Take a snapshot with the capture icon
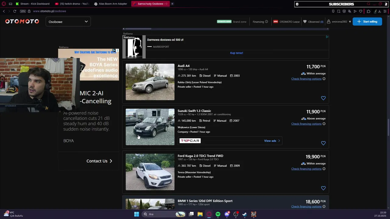Viewport: 390px width, 219px height. [x=339, y=11]
